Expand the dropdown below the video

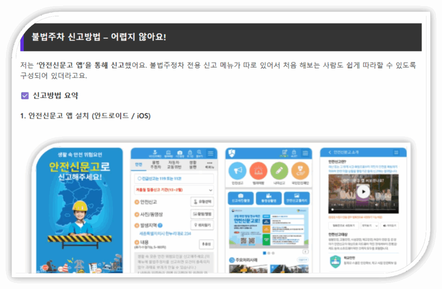370,226
